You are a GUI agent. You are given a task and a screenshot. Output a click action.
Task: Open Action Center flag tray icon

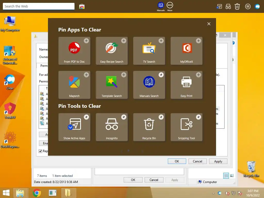pyautogui.click(x=240, y=193)
